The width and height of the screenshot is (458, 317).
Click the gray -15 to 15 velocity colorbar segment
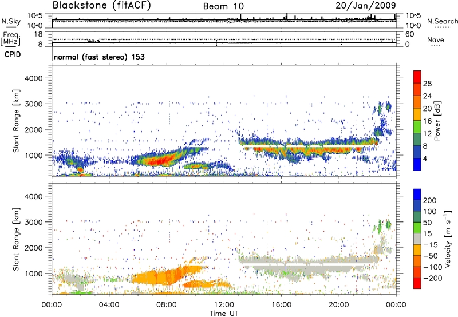417,239
